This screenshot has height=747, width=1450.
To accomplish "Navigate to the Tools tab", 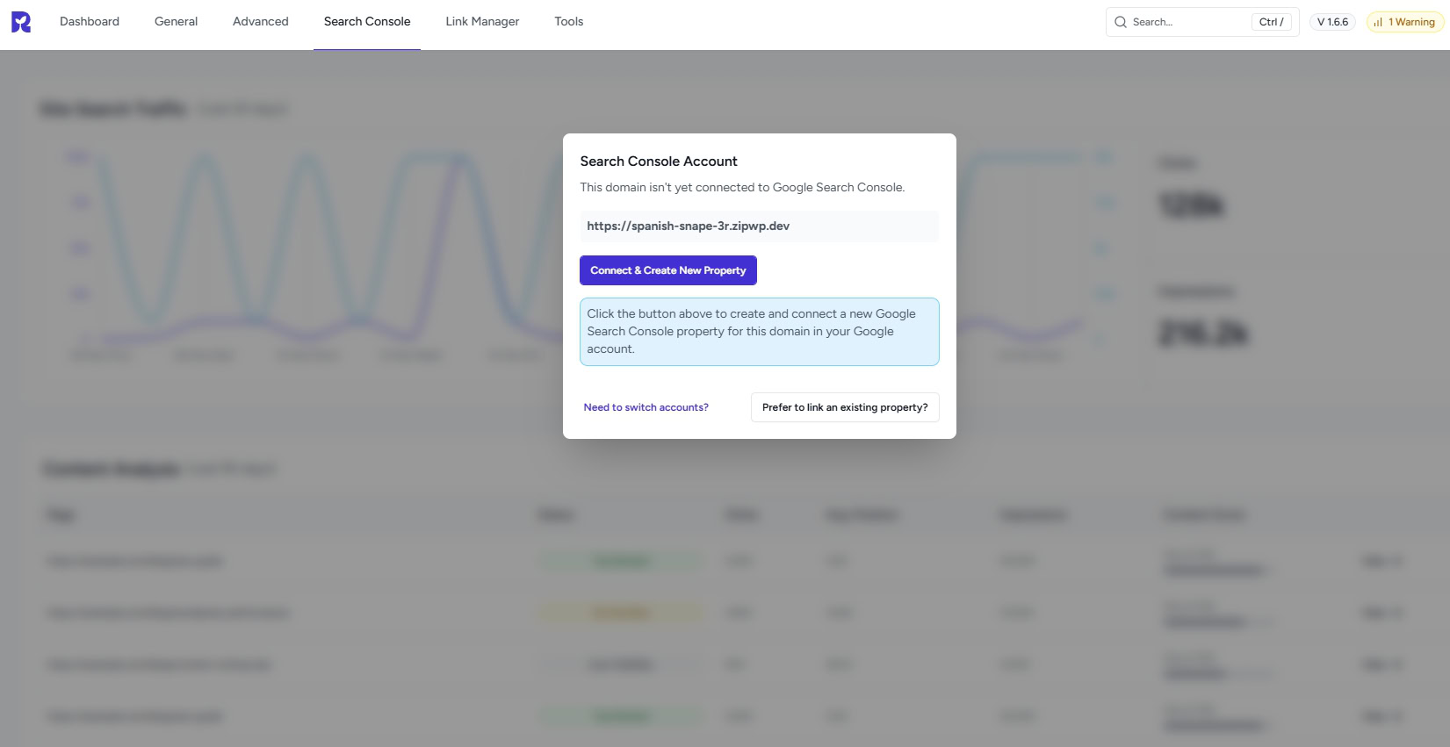I will [x=568, y=22].
